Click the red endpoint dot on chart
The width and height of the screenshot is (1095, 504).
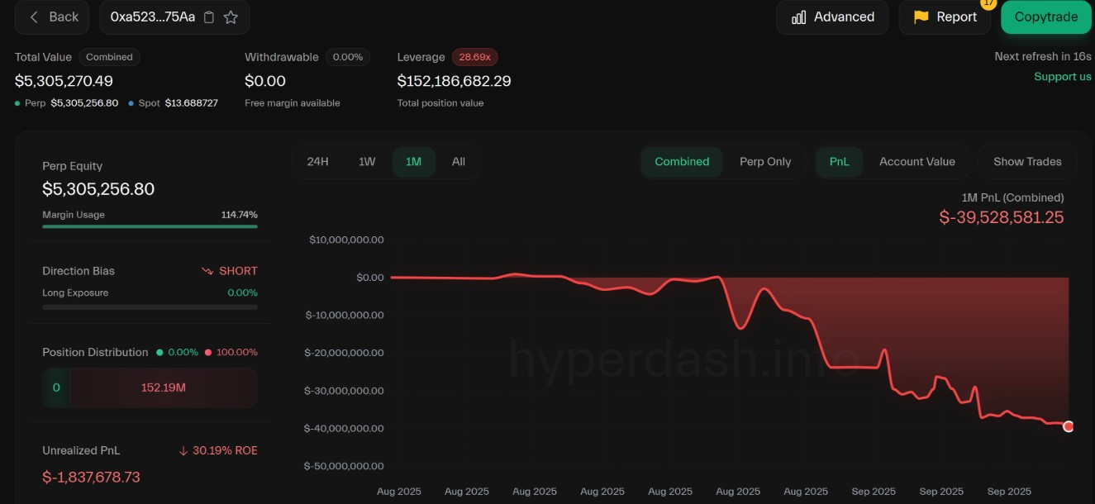(x=1068, y=426)
